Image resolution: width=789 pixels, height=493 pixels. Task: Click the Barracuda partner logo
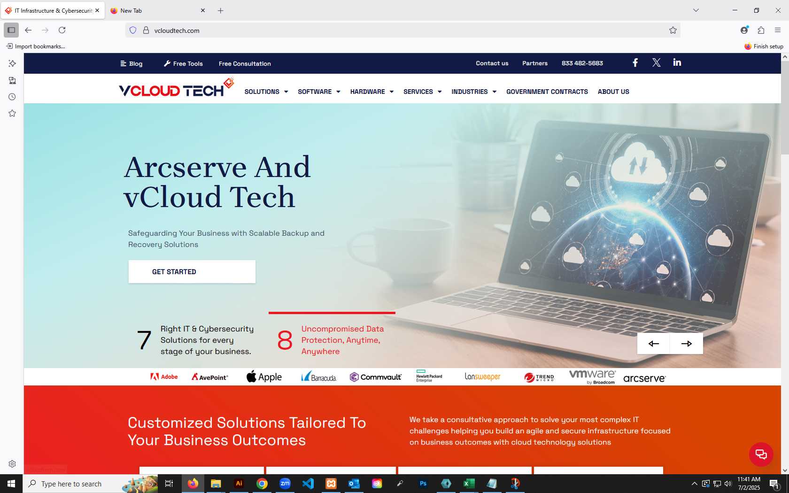click(x=319, y=377)
